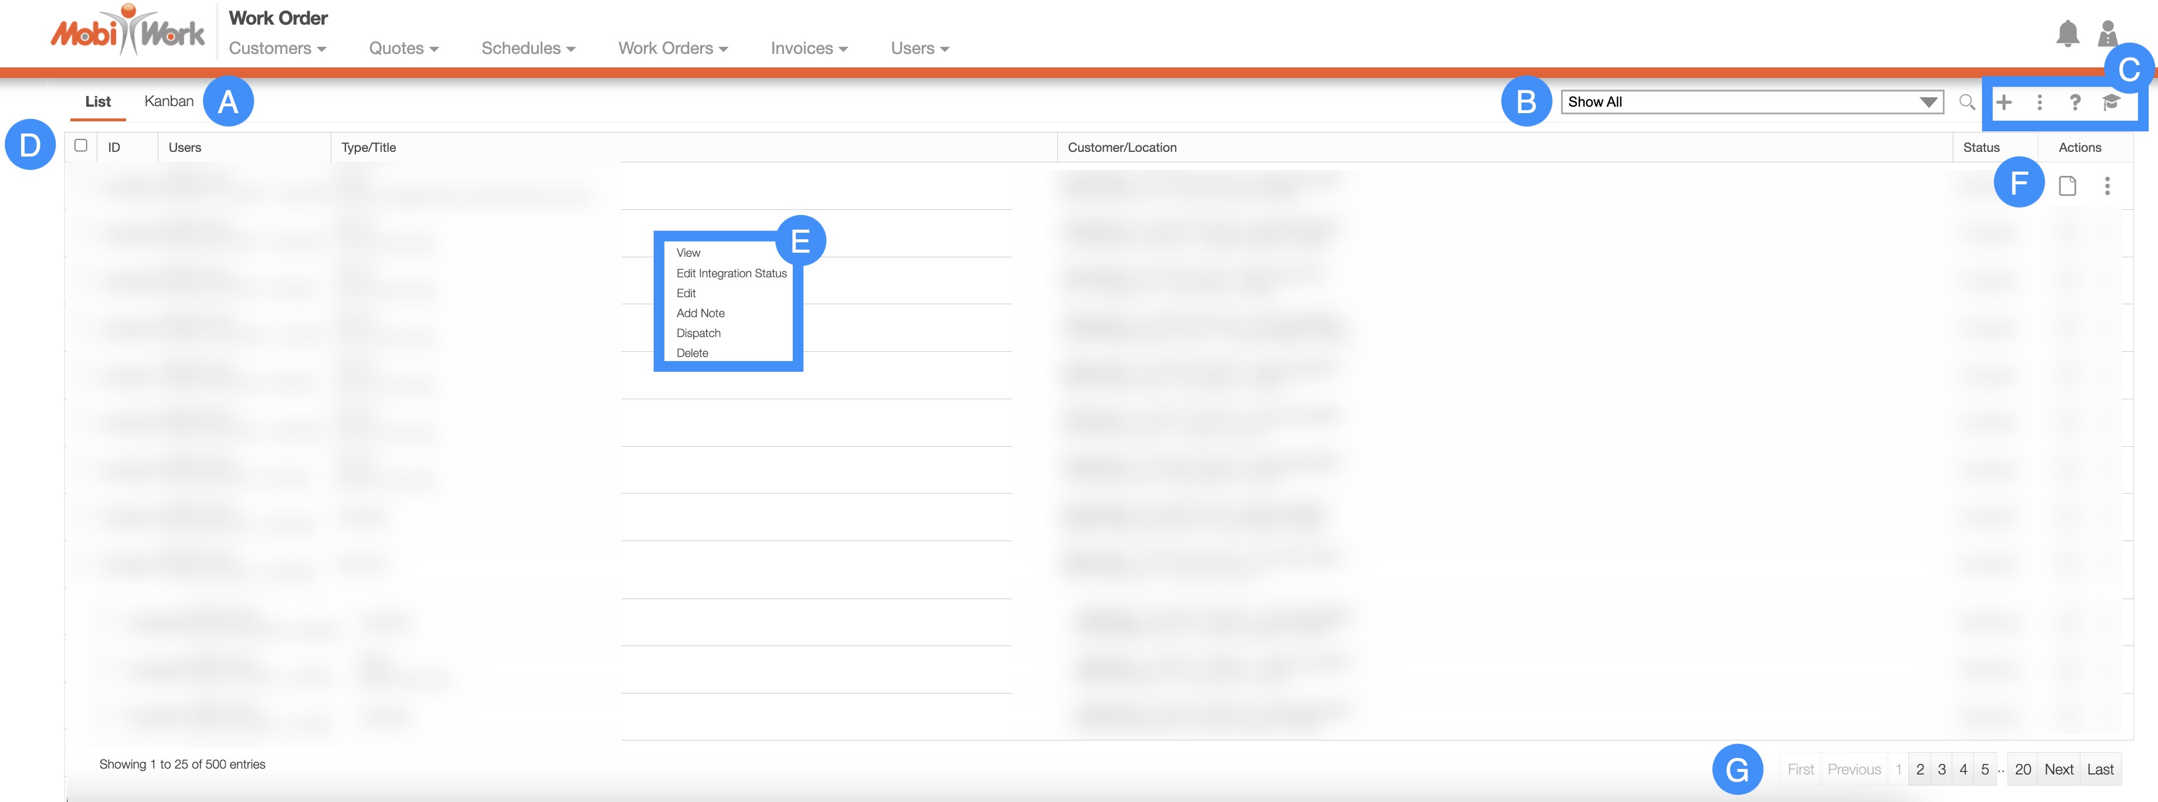Viewport: 2158px width, 802px height.
Task: Open the question mark help icon
Action: [x=2074, y=102]
